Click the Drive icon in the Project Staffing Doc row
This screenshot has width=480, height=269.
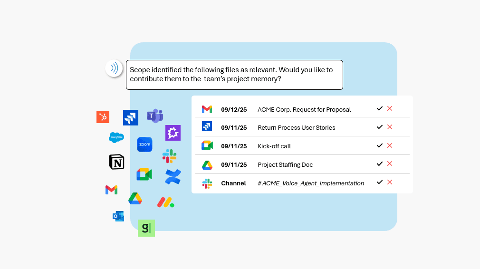[207, 165]
